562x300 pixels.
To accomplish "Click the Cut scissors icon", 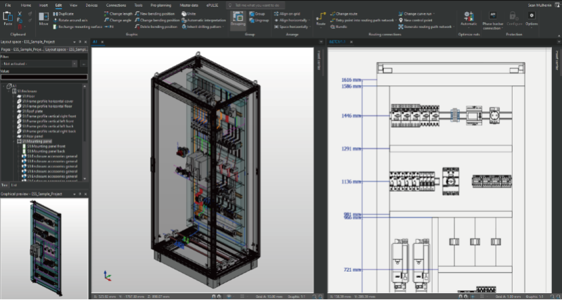I will tap(20, 14).
